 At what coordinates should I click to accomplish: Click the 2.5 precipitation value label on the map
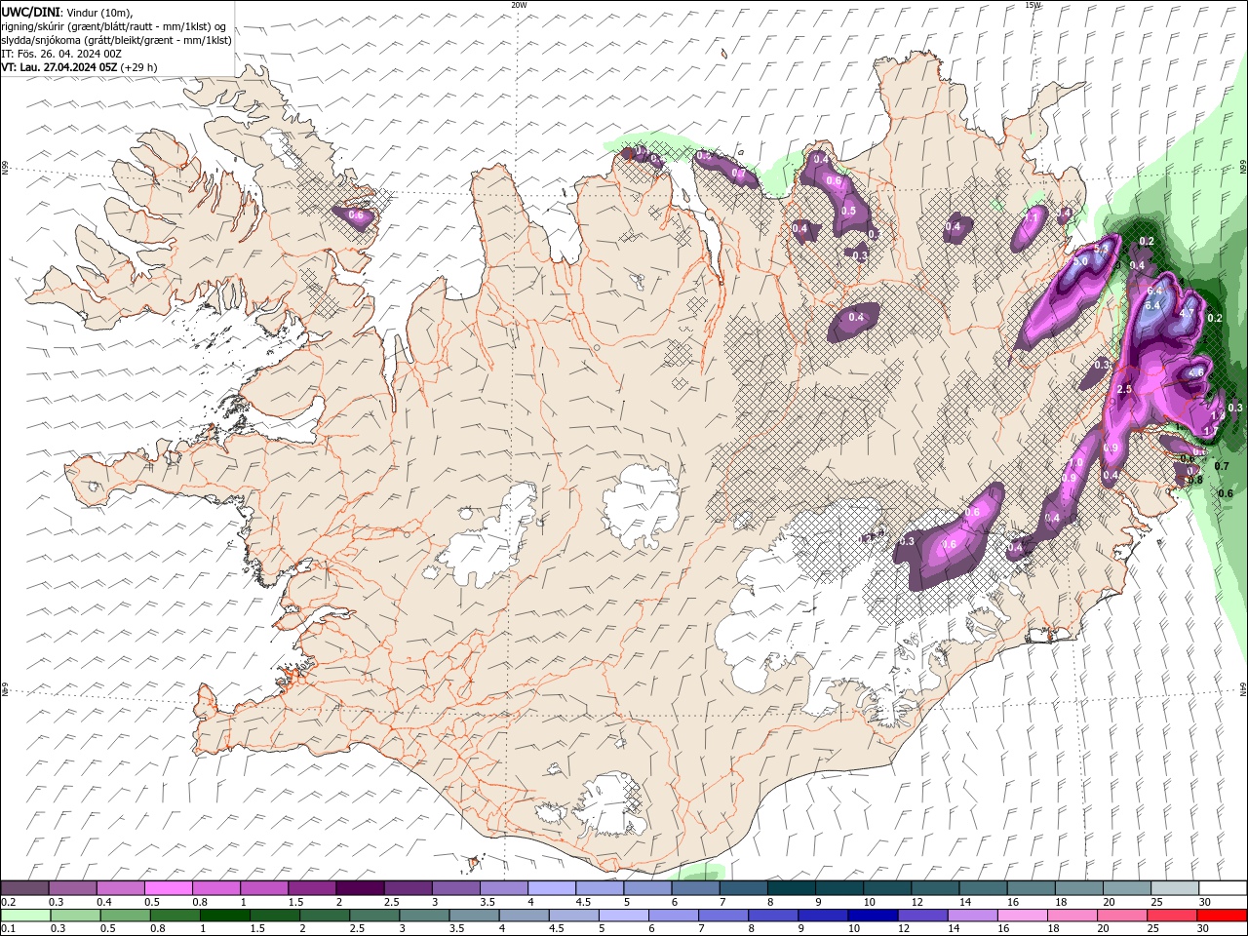(x=1124, y=389)
